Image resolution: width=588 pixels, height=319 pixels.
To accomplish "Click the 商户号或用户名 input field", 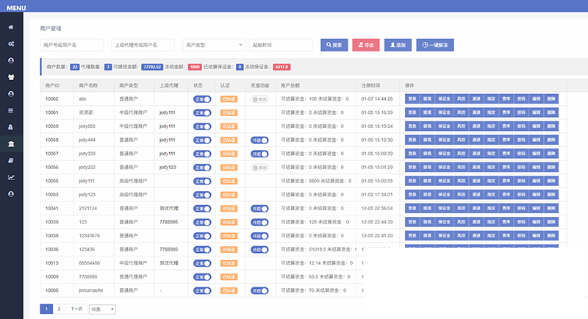I will click(71, 45).
